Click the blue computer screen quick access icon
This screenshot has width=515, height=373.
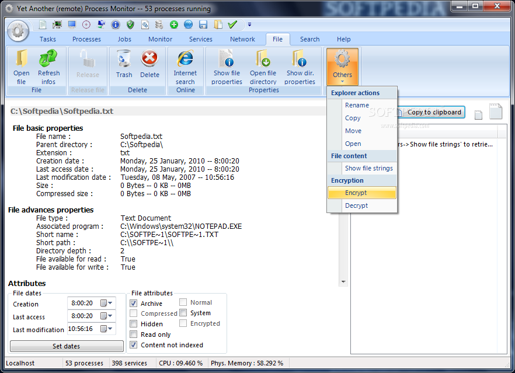(x=72, y=25)
